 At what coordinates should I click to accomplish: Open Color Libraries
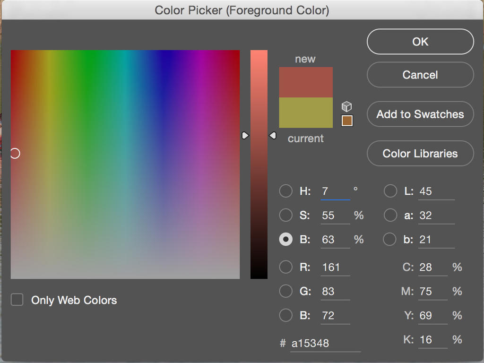(420, 154)
